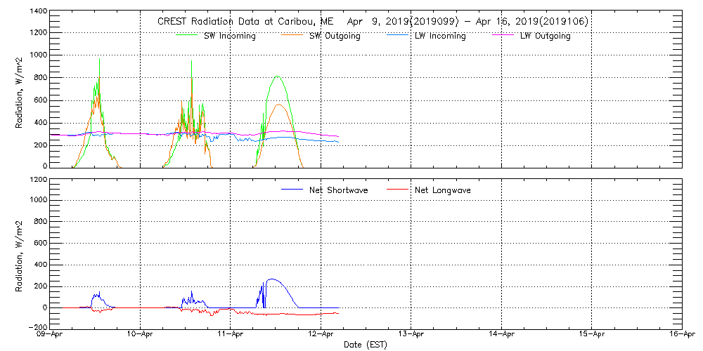703x351 pixels.
Task: Click the Date (EST) x-axis title
Action: click(366, 345)
